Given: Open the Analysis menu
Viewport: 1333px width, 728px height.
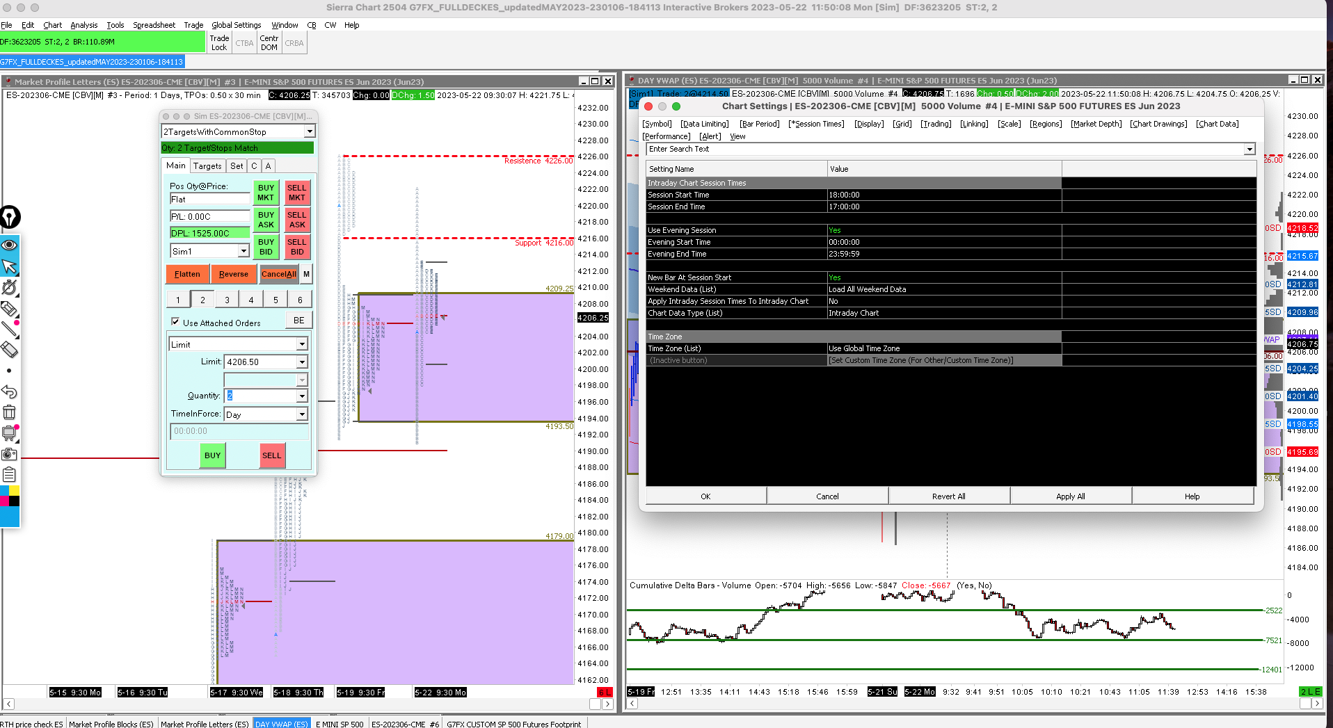Looking at the screenshot, I should tap(84, 25).
